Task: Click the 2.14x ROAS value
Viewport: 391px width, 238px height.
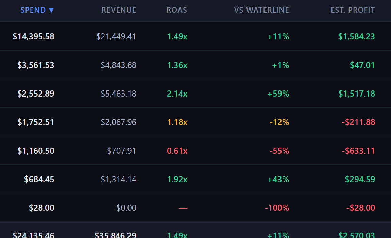Action: point(177,93)
